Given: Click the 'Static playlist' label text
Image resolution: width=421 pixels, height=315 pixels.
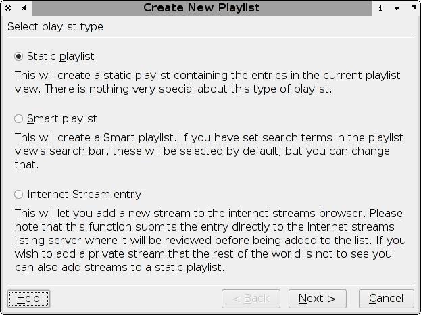Looking at the screenshot, I should 60,57.
